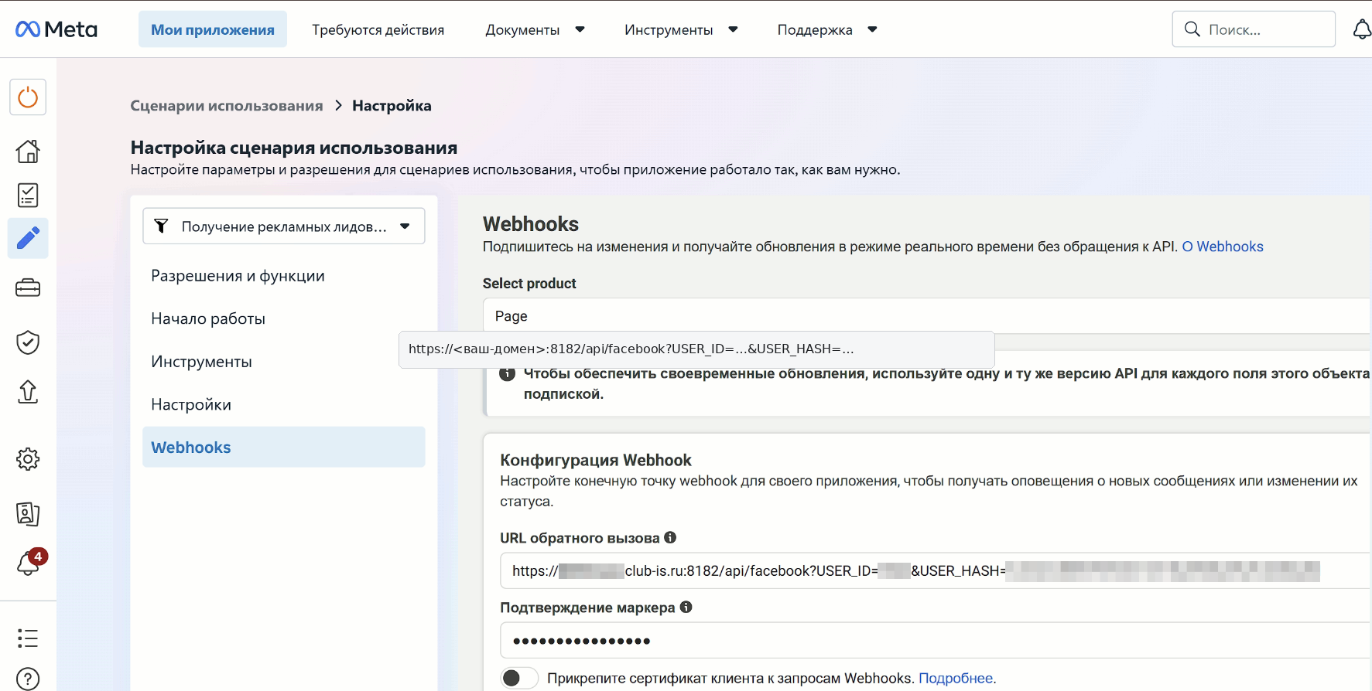Go to the dashboard home icon
1372x691 pixels.
click(x=28, y=151)
